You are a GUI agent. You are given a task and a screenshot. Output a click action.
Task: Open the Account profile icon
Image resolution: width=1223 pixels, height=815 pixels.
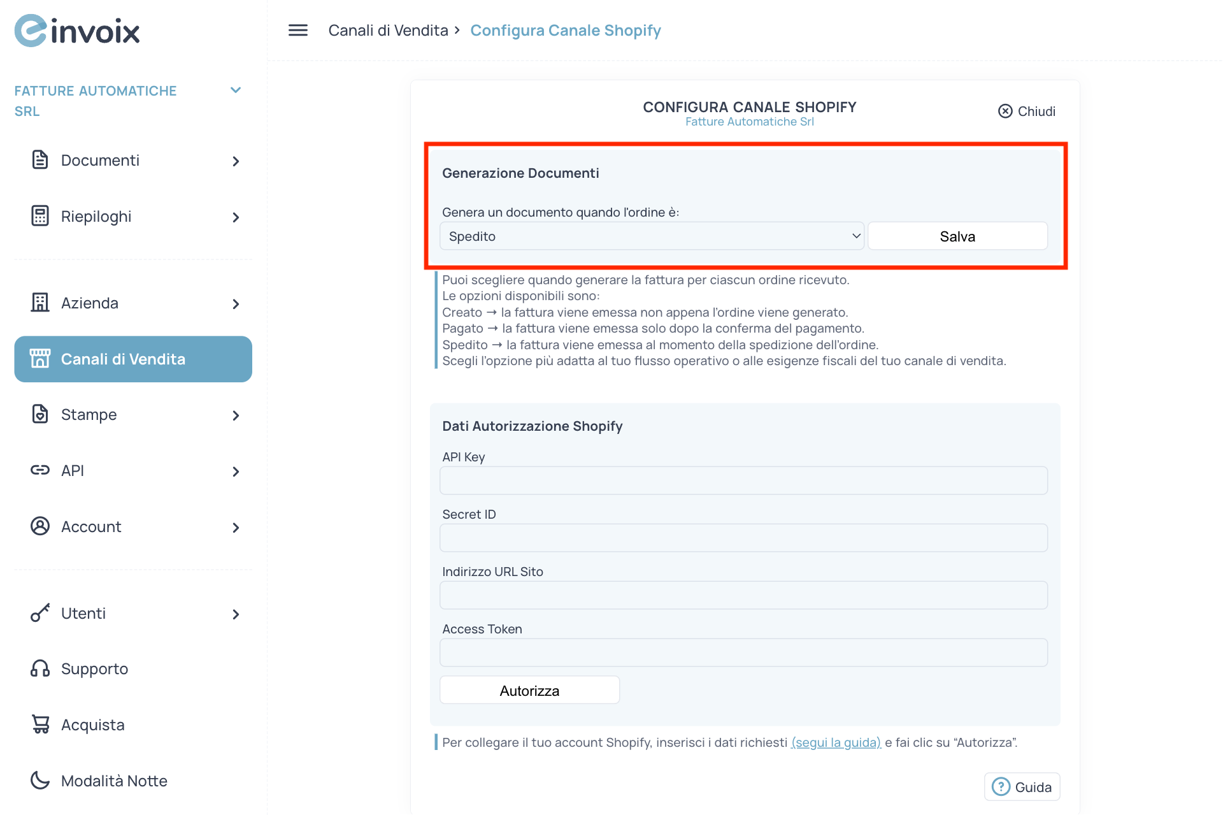(40, 526)
